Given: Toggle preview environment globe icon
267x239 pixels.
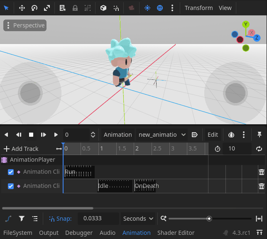Looking at the screenshot, I should coord(160,8).
